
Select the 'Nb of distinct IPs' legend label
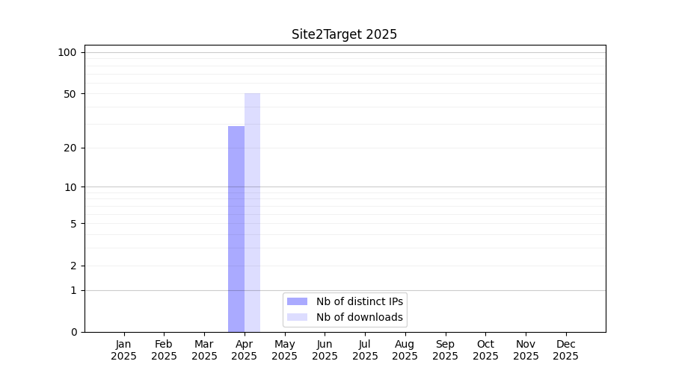coord(359,301)
